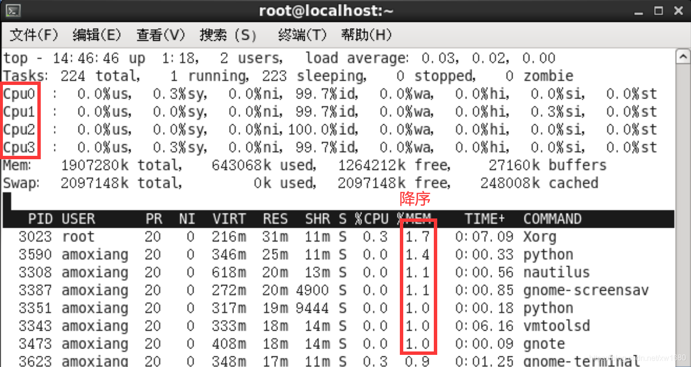The image size is (691, 367).
Task: Click the gnote command name
Action: point(544,344)
